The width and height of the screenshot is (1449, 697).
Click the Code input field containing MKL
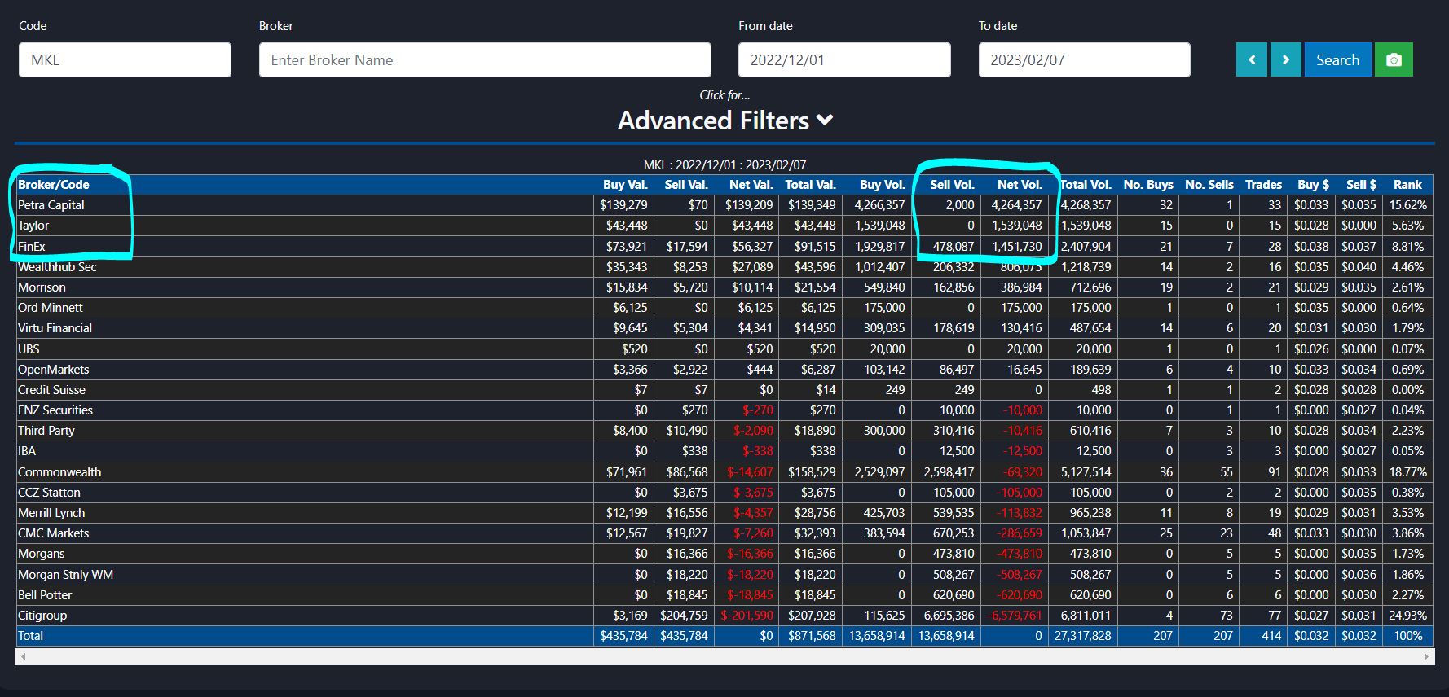click(x=125, y=60)
